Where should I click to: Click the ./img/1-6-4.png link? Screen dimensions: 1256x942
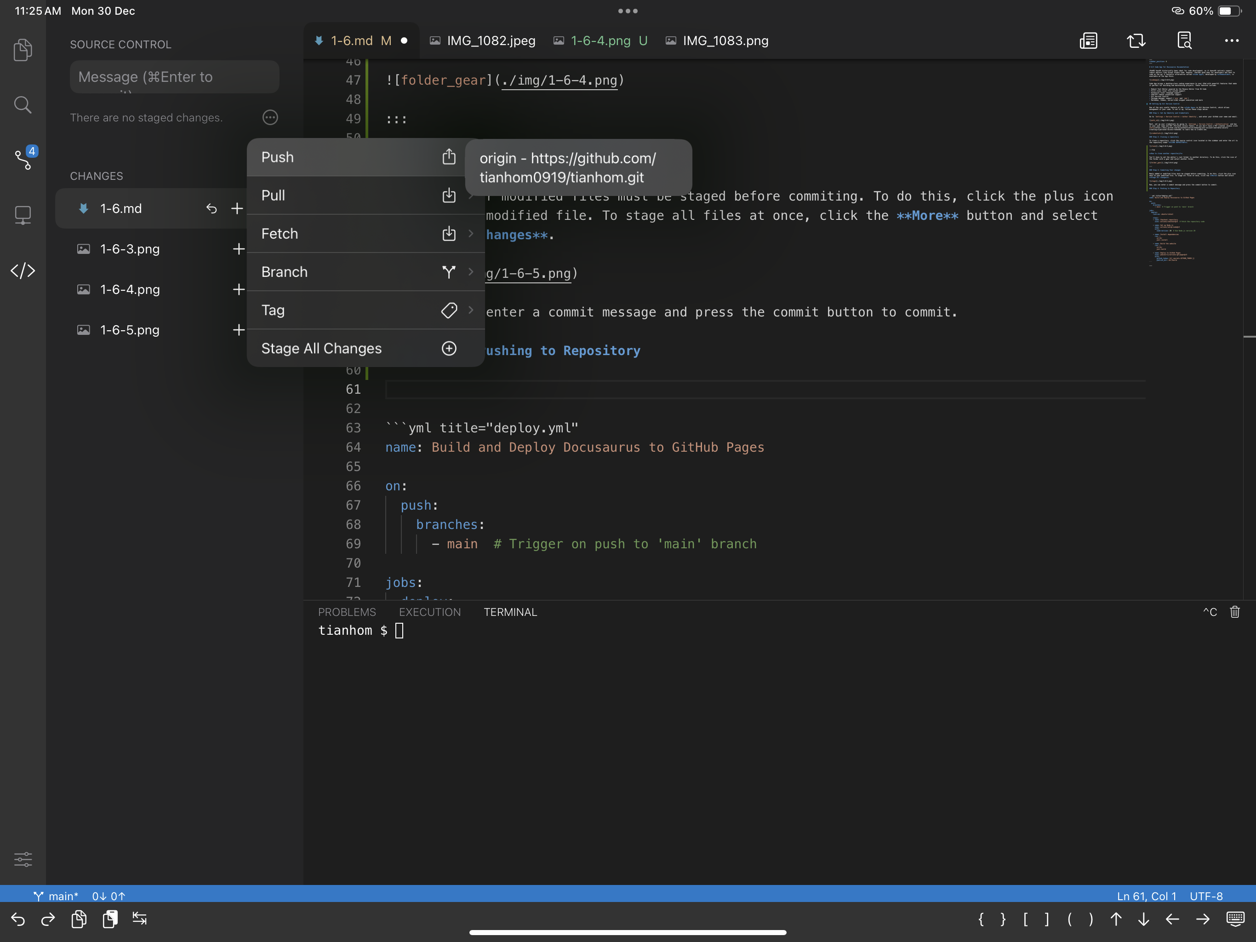[559, 80]
